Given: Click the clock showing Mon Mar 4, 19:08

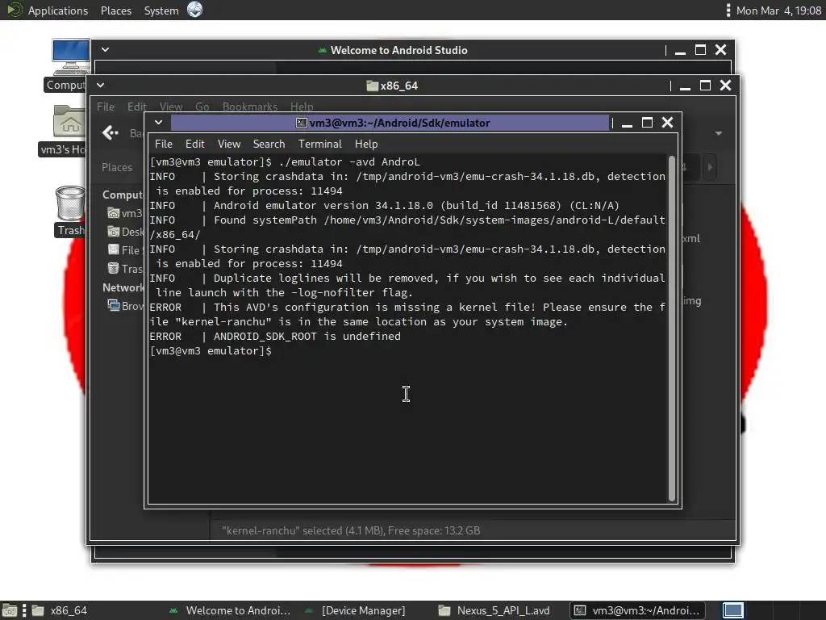Looking at the screenshot, I should point(778,10).
